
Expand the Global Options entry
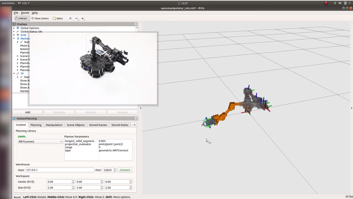tap(14, 28)
